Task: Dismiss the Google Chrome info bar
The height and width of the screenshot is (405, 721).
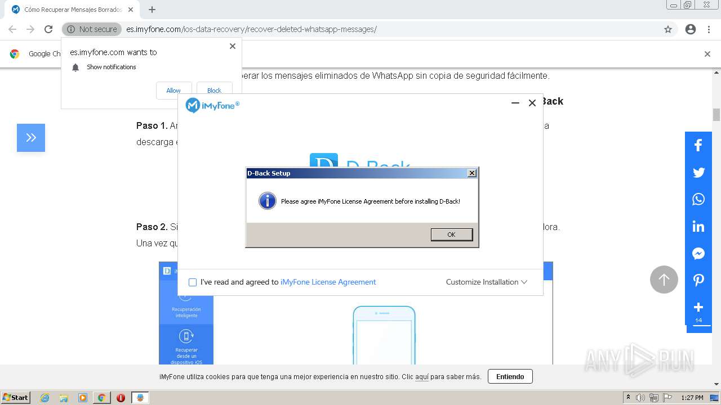Action: click(x=707, y=54)
